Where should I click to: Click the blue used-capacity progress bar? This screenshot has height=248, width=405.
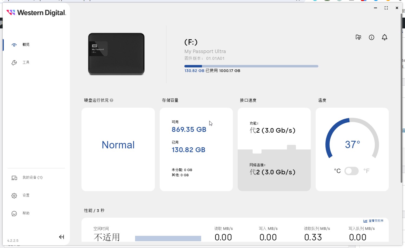pos(193,66)
